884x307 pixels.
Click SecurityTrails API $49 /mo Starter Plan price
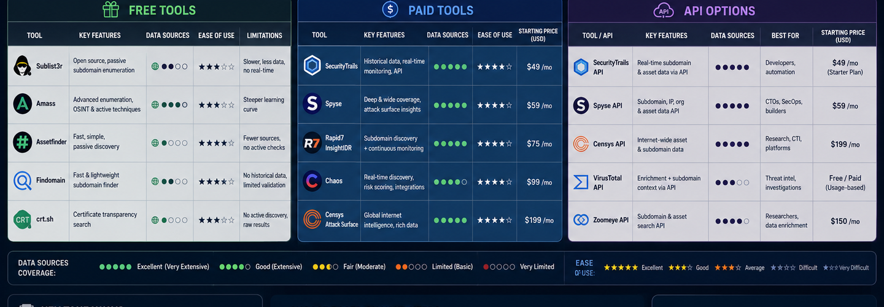pos(844,67)
